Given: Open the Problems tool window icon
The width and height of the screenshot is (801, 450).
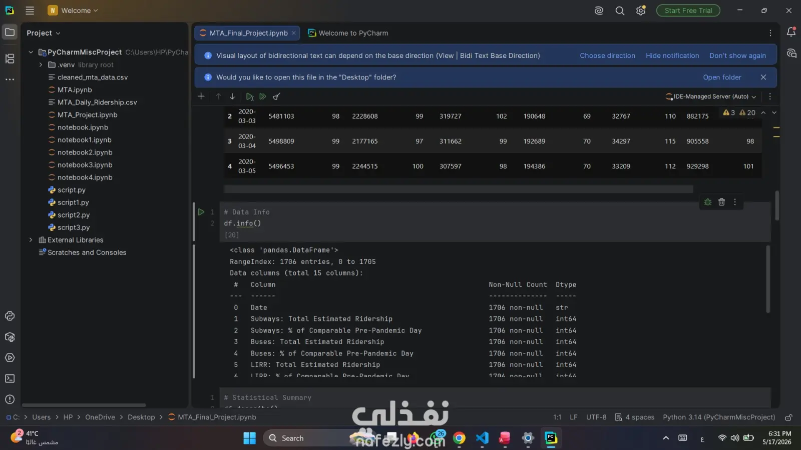Looking at the screenshot, I should (x=10, y=399).
